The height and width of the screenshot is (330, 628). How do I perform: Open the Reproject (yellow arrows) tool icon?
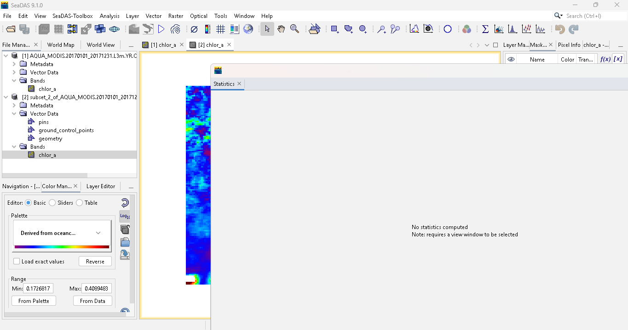(x=72, y=29)
